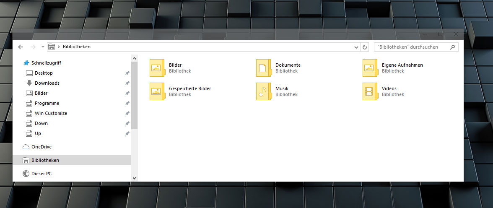Click the navigation pane scroll down arrow
Viewport: 493px width, 208px height.
point(135,178)
